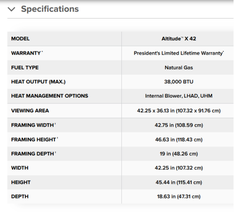Screen dimensions: 234x212
Task: Select the HEIGHT row label
Action: pyautogui.click(x=21, y=182)
